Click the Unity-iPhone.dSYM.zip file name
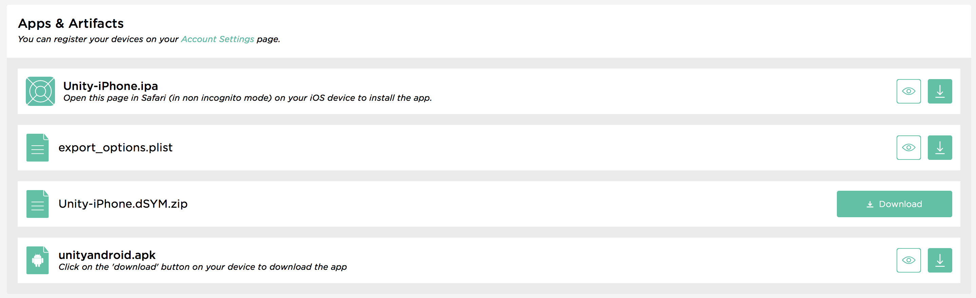 (x=123, y=204)
